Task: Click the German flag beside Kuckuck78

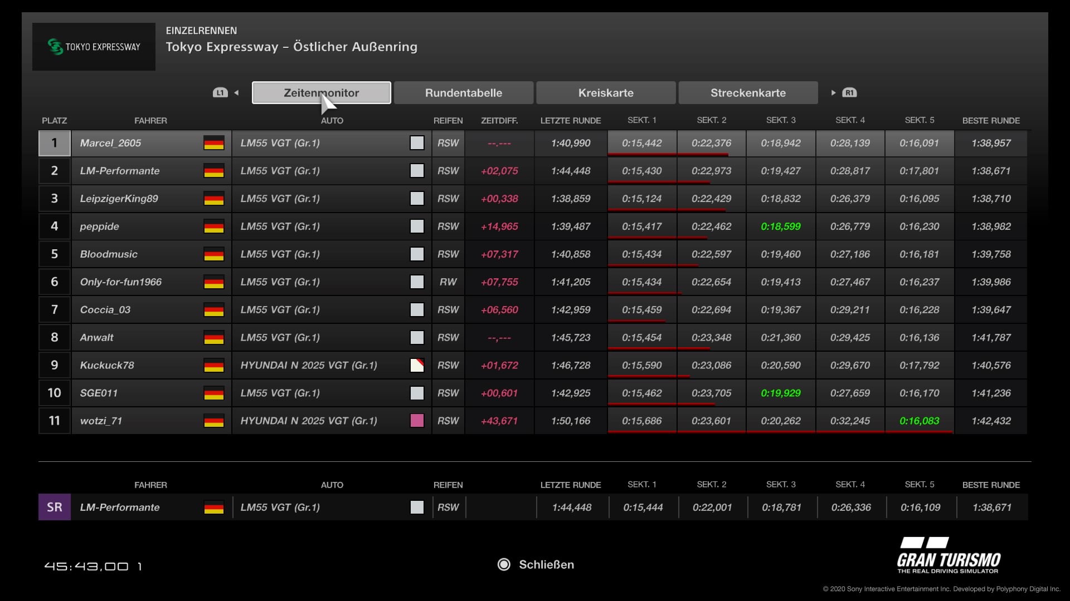Action: pos(213,366)
